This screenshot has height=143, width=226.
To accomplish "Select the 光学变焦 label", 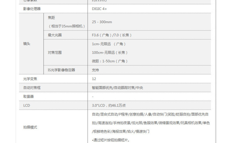I will (30, 79).
